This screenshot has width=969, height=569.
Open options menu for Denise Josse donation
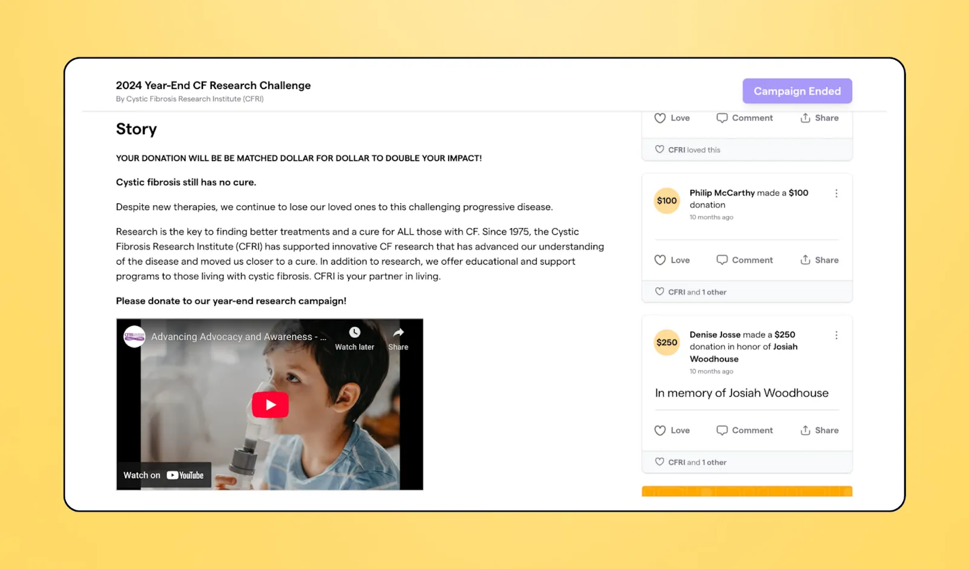836,335
